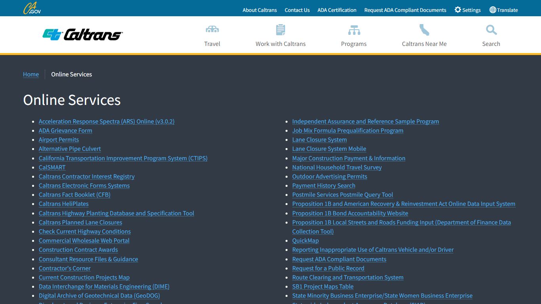Click the CA.gov logo icon
The width and height of the screenshot is (541, 304).
[x=32, y=8]
